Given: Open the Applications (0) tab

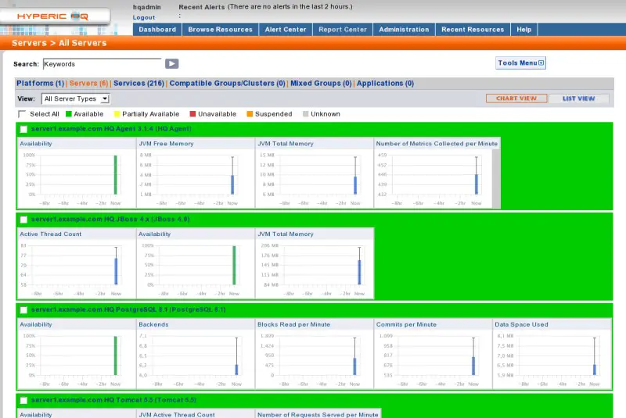Looking at the screenshot, I should 385,84.
